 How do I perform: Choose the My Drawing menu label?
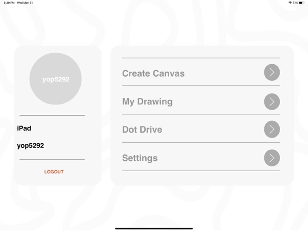(x=147, y=102)
